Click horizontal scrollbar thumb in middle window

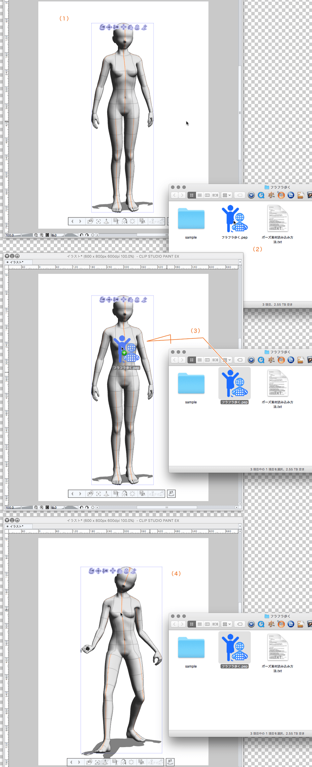click(x=167, y=507)
